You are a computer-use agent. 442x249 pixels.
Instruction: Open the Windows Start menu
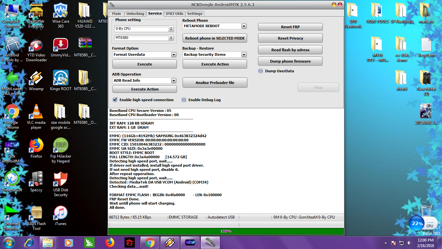(x=9, y=242)
